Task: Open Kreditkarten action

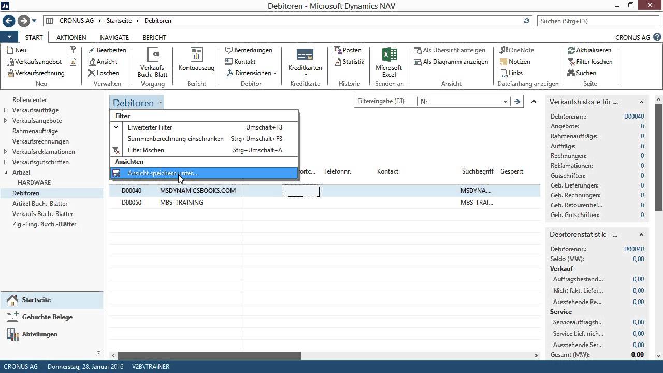Action: click(x=305, y=62)
